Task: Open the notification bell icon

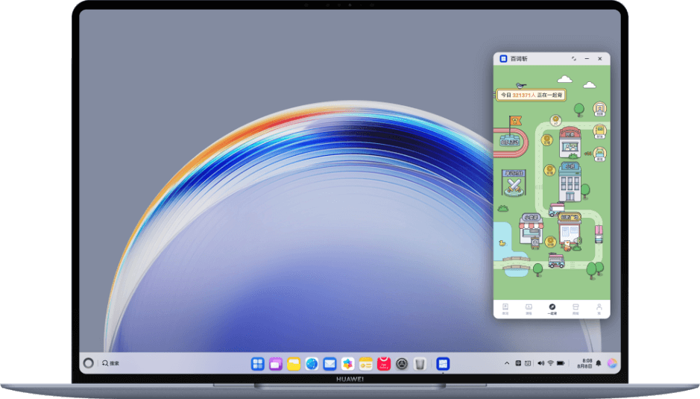Action: click(599, 363)
